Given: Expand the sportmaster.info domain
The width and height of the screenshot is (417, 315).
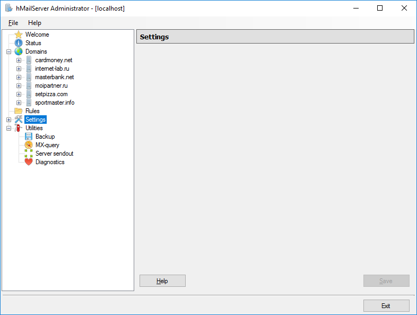Looking at the screenshot, I should coord(19,103).
